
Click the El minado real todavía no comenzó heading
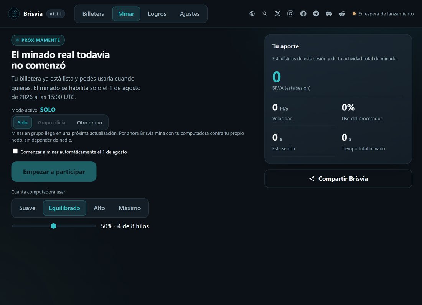click(x=61, y=60)
